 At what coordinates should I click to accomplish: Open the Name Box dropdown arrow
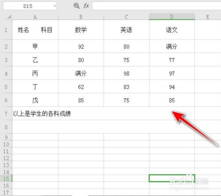(55, 6)
